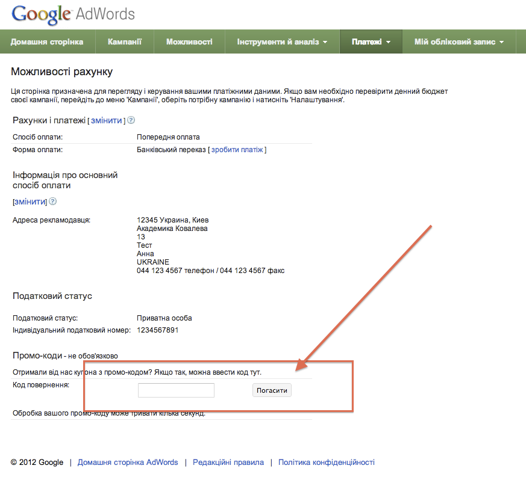
Task: Click змінити link under Інформація про основний спосіб оплати
Action: [x=30, y=201]
